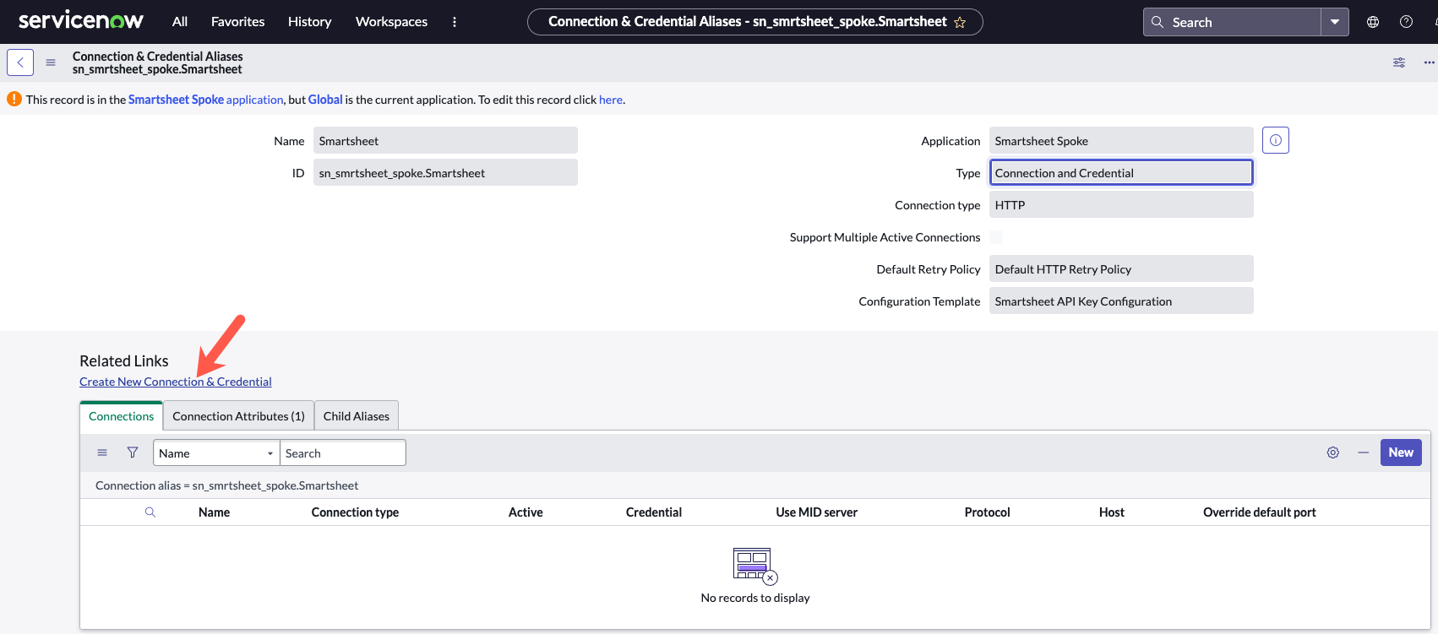Open the Connections list hamburger menu
The height and width of the screenshot is (634, 1438).
coord(102,452)
